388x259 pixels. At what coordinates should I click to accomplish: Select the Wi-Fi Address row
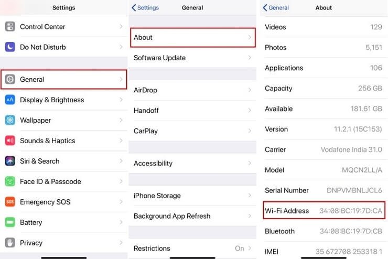[x=324, y=211]
